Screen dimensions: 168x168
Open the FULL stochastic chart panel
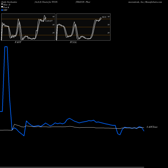click(83, 27)
